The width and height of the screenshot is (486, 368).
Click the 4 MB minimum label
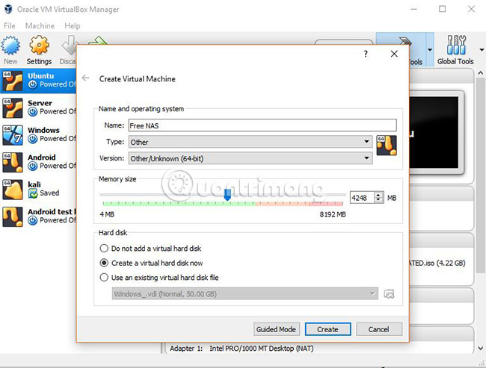click(107, 214)
